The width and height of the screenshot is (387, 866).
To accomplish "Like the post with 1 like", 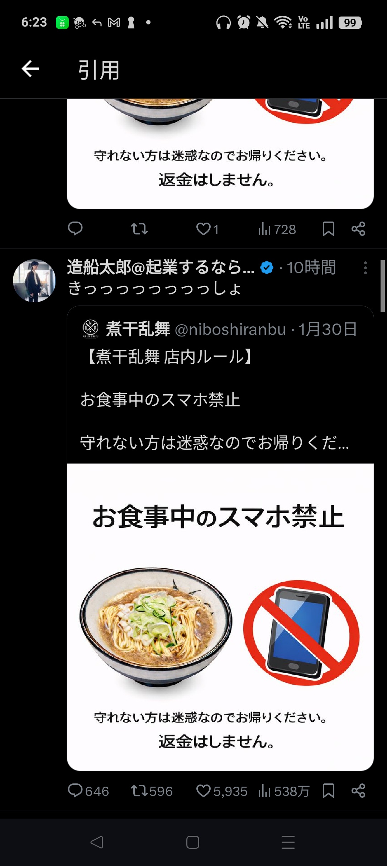I will pos(207,229).
